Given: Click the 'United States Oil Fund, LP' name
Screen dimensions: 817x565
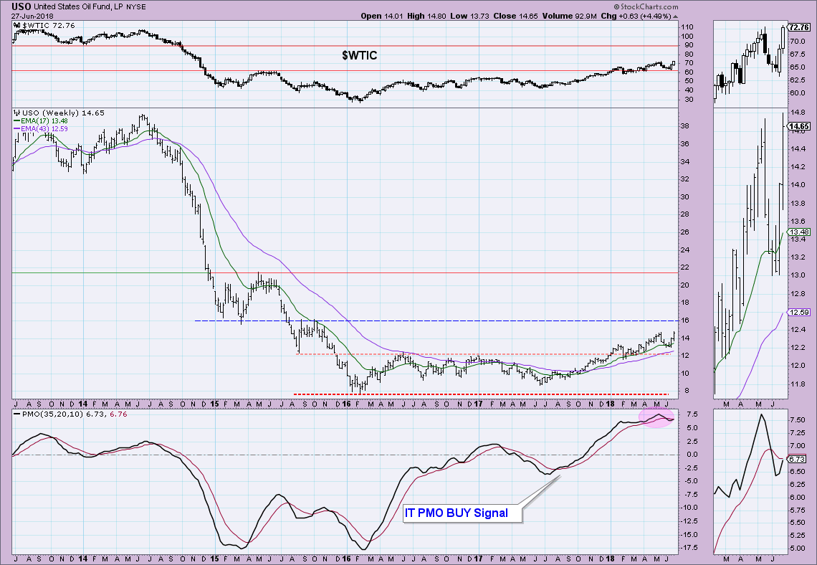Looking at the screenshot, I should coord(78,7).
